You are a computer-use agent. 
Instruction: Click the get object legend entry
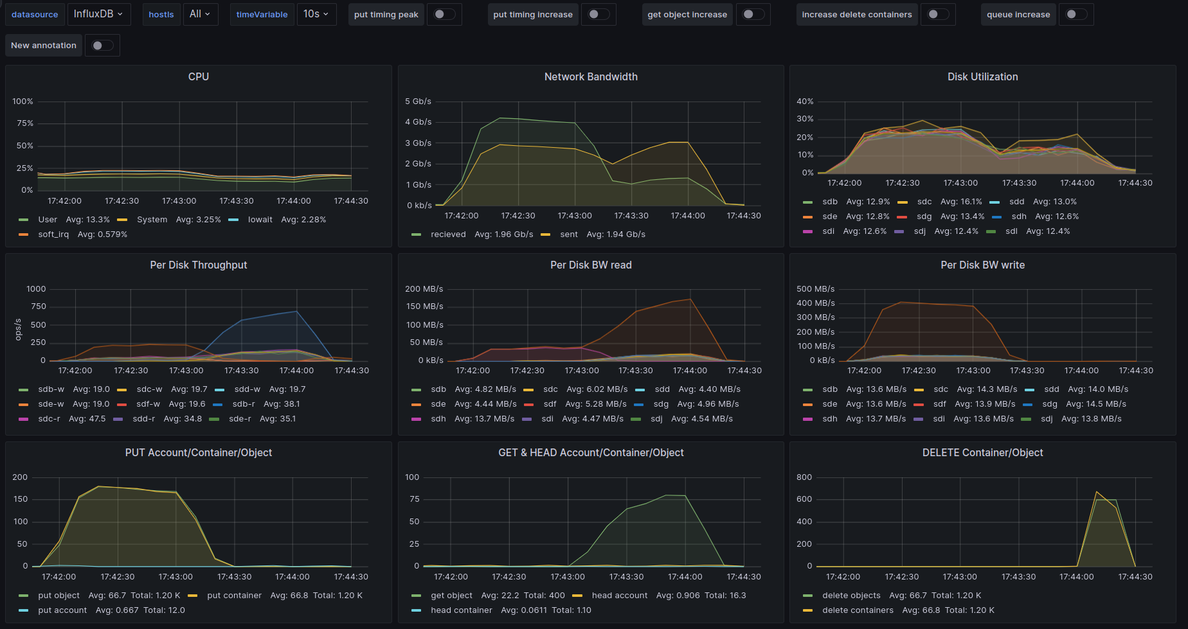[451, 596]
